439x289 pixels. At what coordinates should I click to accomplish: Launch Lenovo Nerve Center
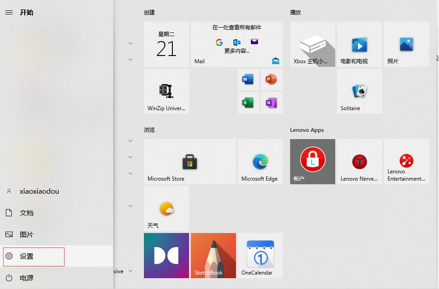359,161
